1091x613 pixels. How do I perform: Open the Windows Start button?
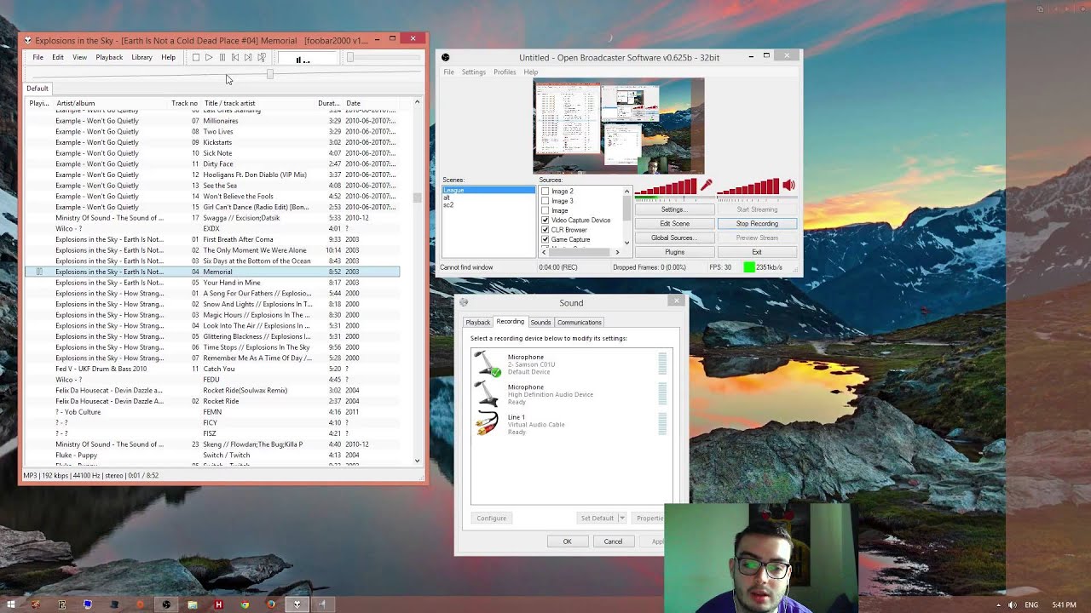11,604
